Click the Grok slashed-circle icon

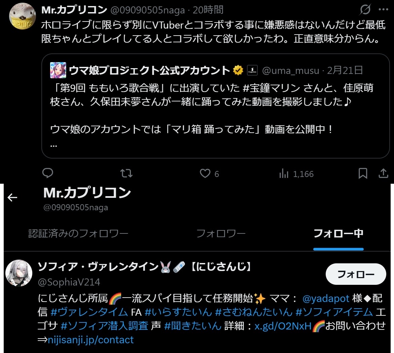tap(365, 9)
